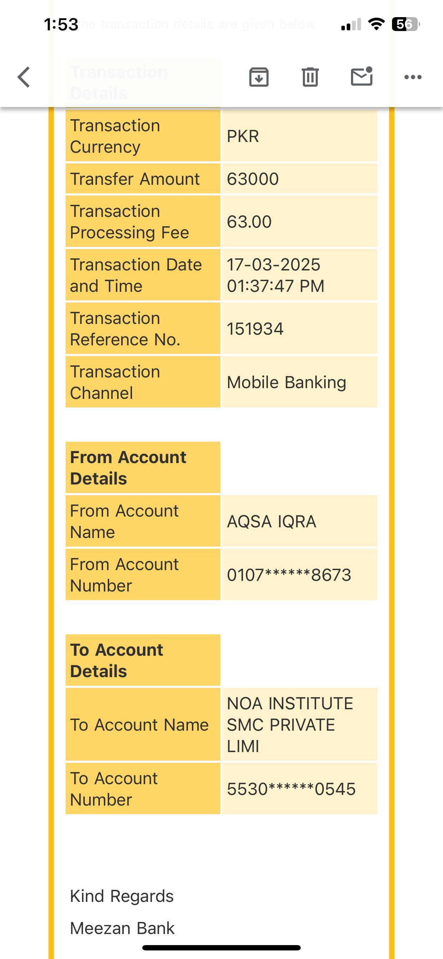Tap the cellular signal bars icon
443x959 pixels.
pos(351,25)
